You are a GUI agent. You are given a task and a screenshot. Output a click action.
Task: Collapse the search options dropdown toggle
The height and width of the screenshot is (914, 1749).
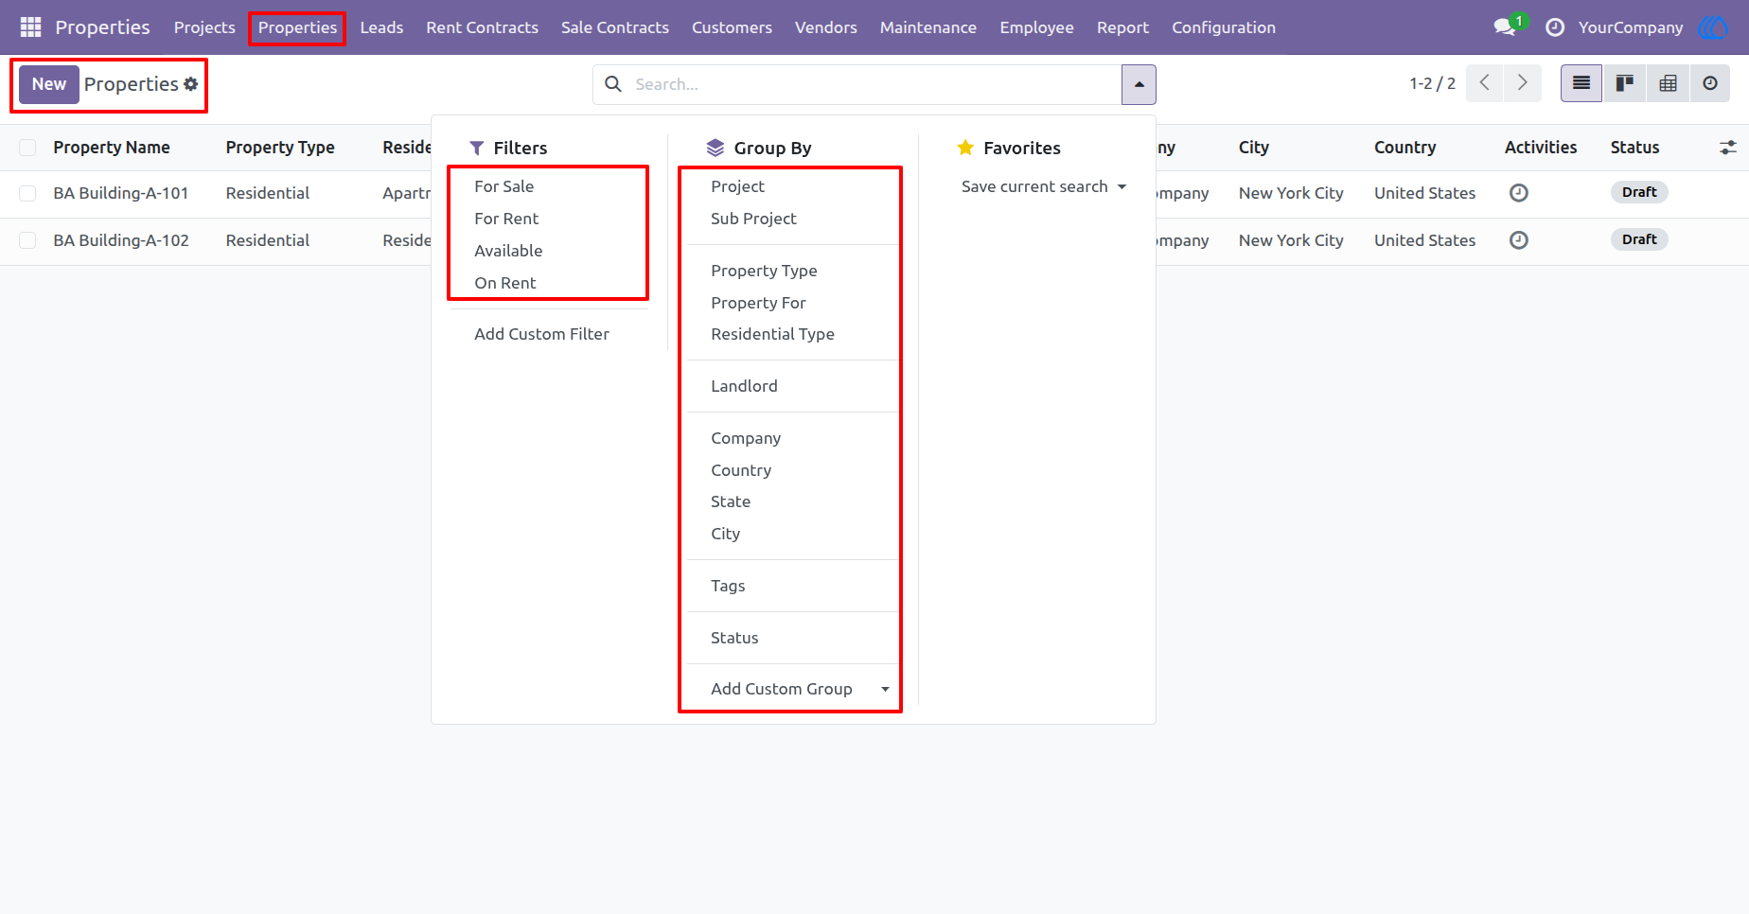pyautogui.click(x=1139, y=84)
